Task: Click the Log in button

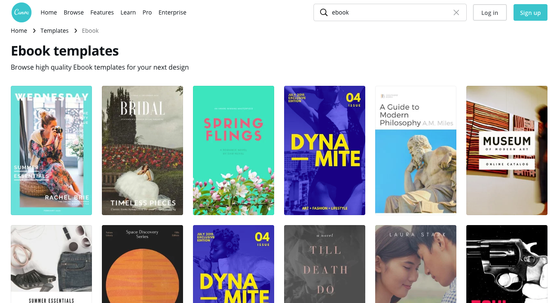Action: 489,12
